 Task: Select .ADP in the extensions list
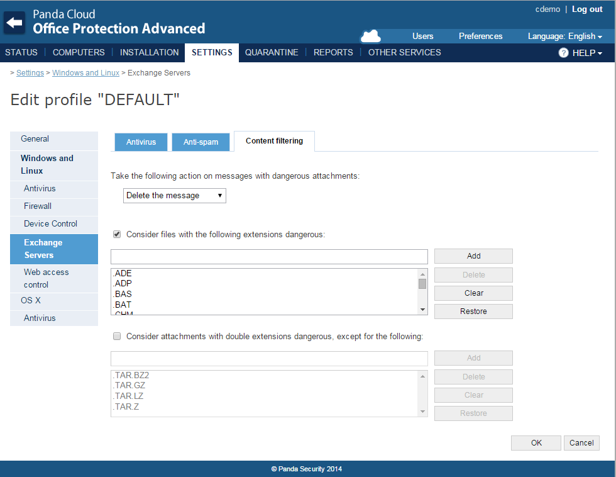coord(265,283)
